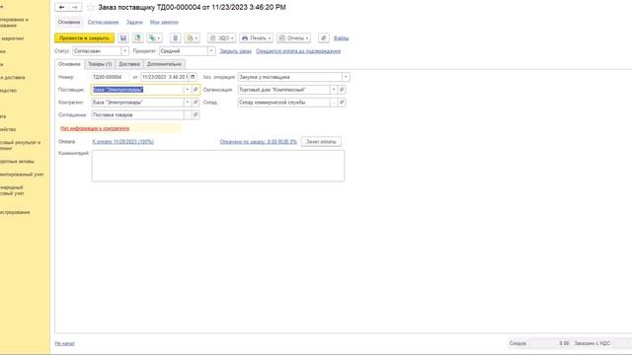Open the Отчеты dropdown menu

point(294,37)
